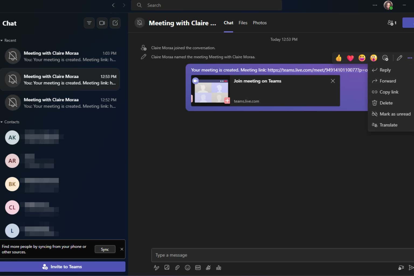Switch to the Files tab
This screenshot has width=414, height=276.
[243, 23]
